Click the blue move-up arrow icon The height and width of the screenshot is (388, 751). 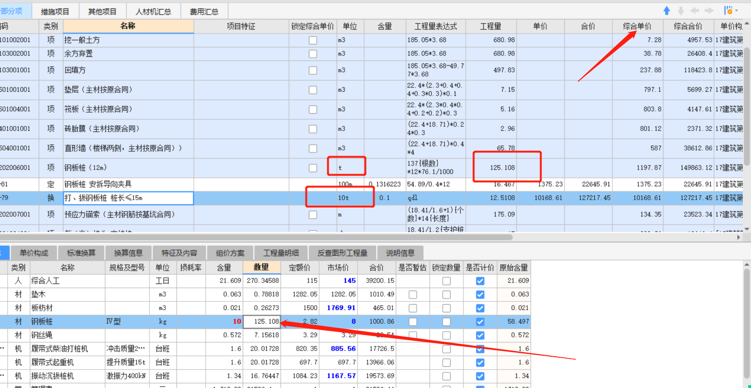667,10
